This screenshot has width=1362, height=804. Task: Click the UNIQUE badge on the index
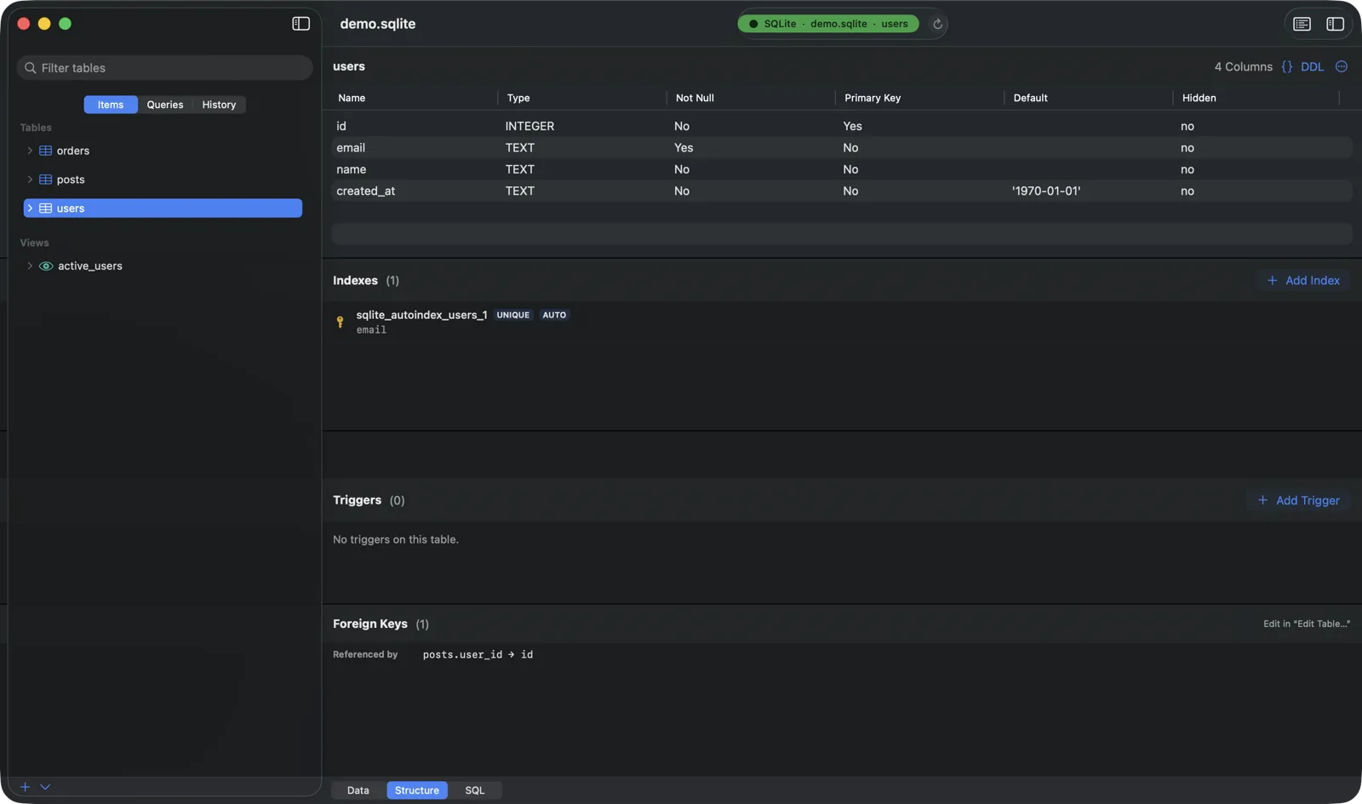click(513, 315)
